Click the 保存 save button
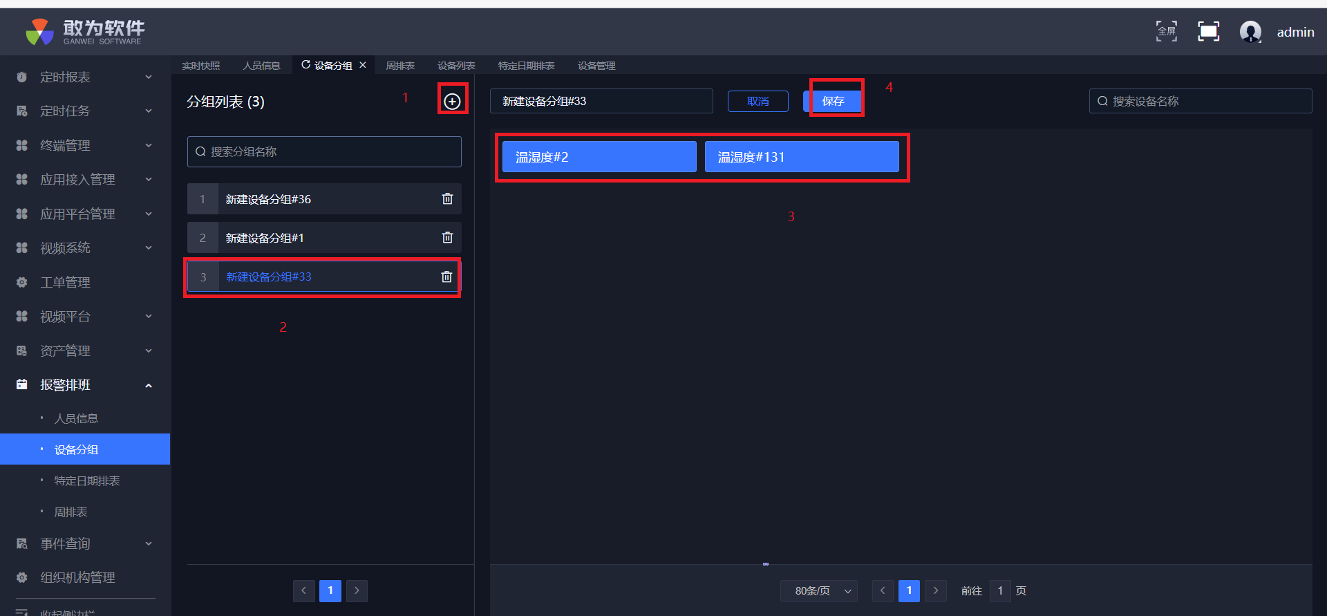 tap(833, 101)
